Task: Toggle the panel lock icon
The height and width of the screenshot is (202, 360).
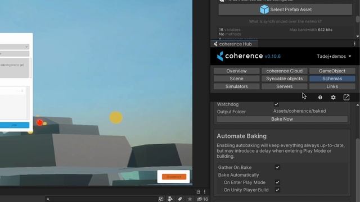Action: 198,191
